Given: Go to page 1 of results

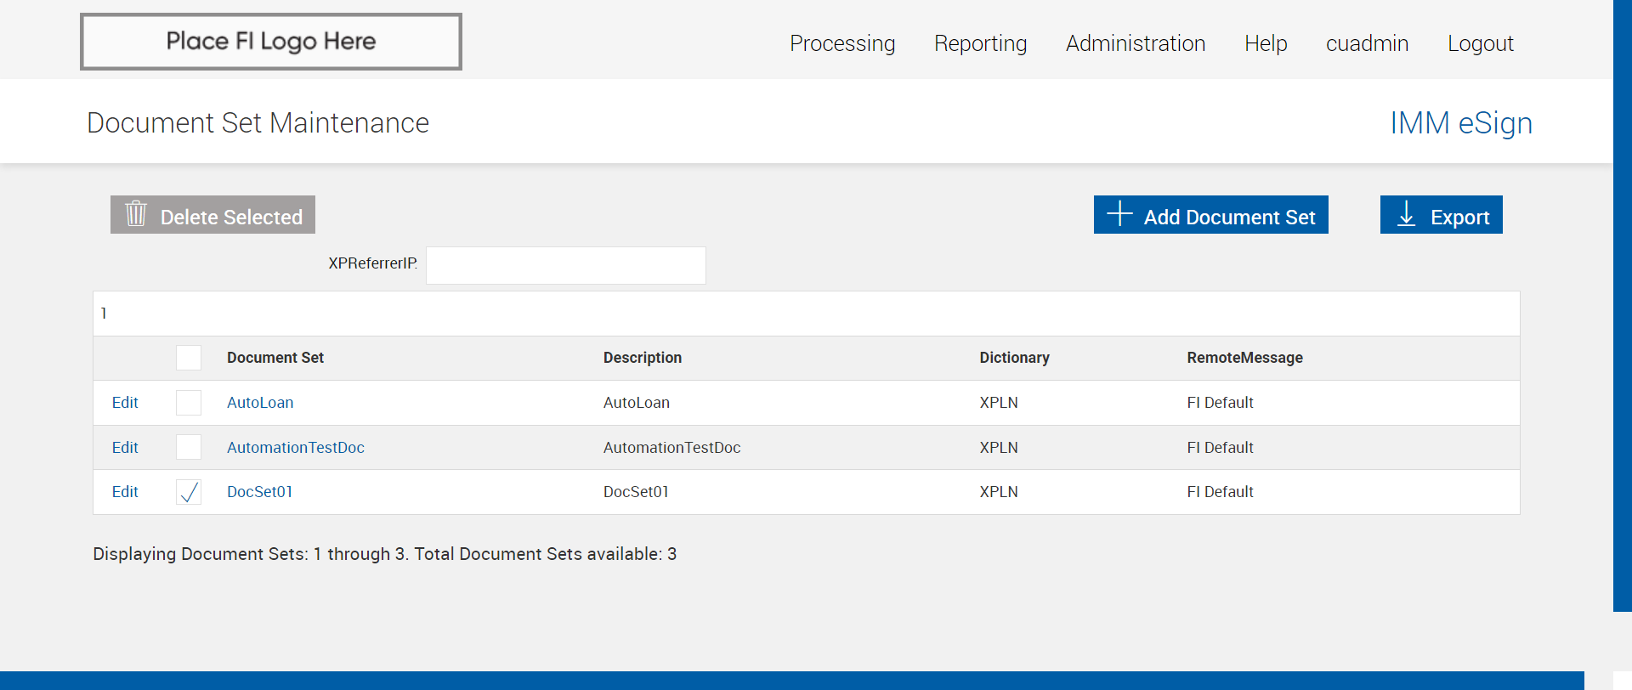Looking at the screenshot, I should pyautogui.click(x=104, y=314).
